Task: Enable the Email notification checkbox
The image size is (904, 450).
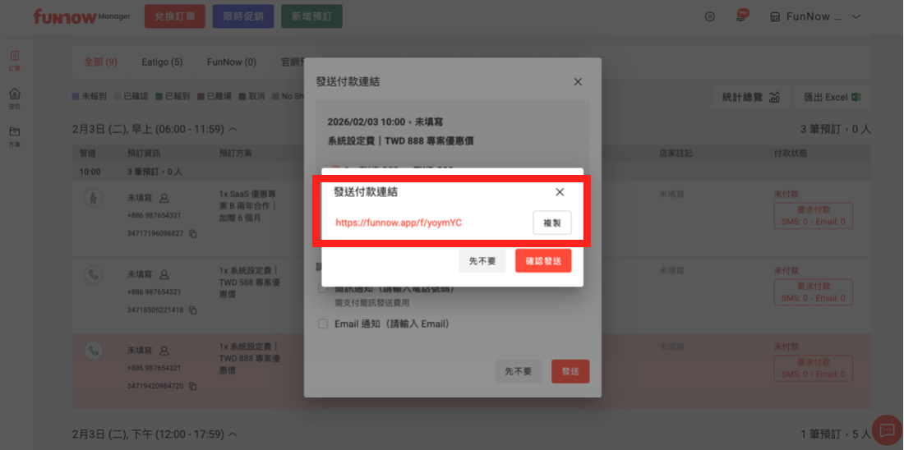Action: (x=323, y=324)
